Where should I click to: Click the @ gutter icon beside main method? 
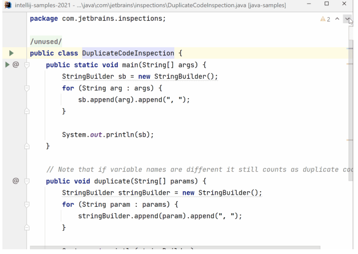click(16, 65)
